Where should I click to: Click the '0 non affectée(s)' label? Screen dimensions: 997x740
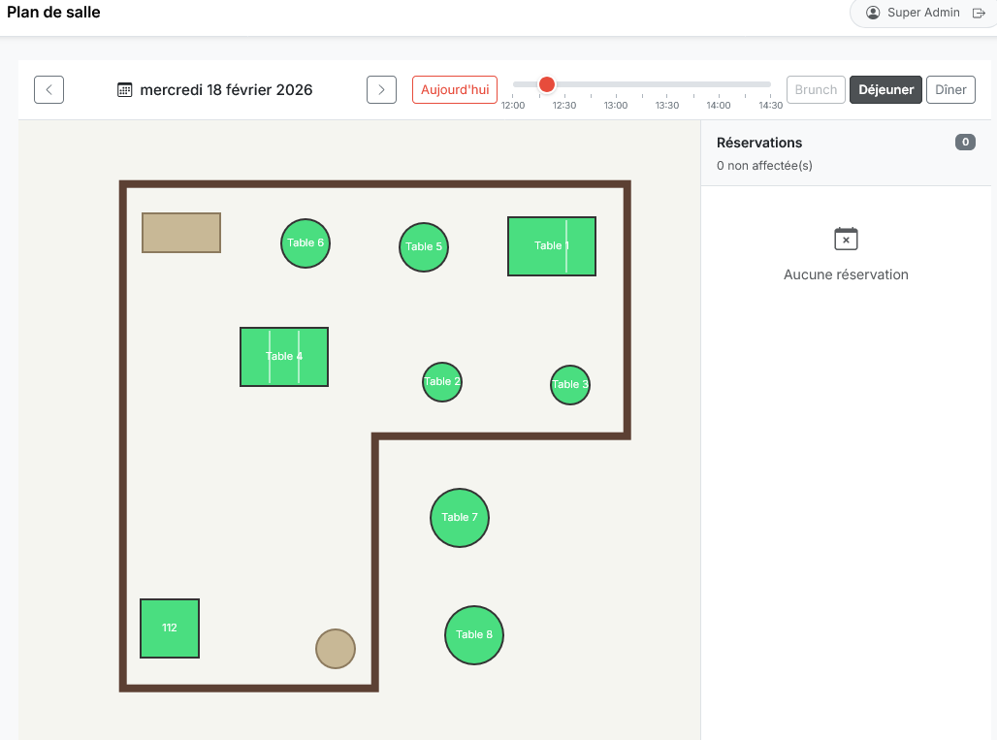tap(765, 165)
